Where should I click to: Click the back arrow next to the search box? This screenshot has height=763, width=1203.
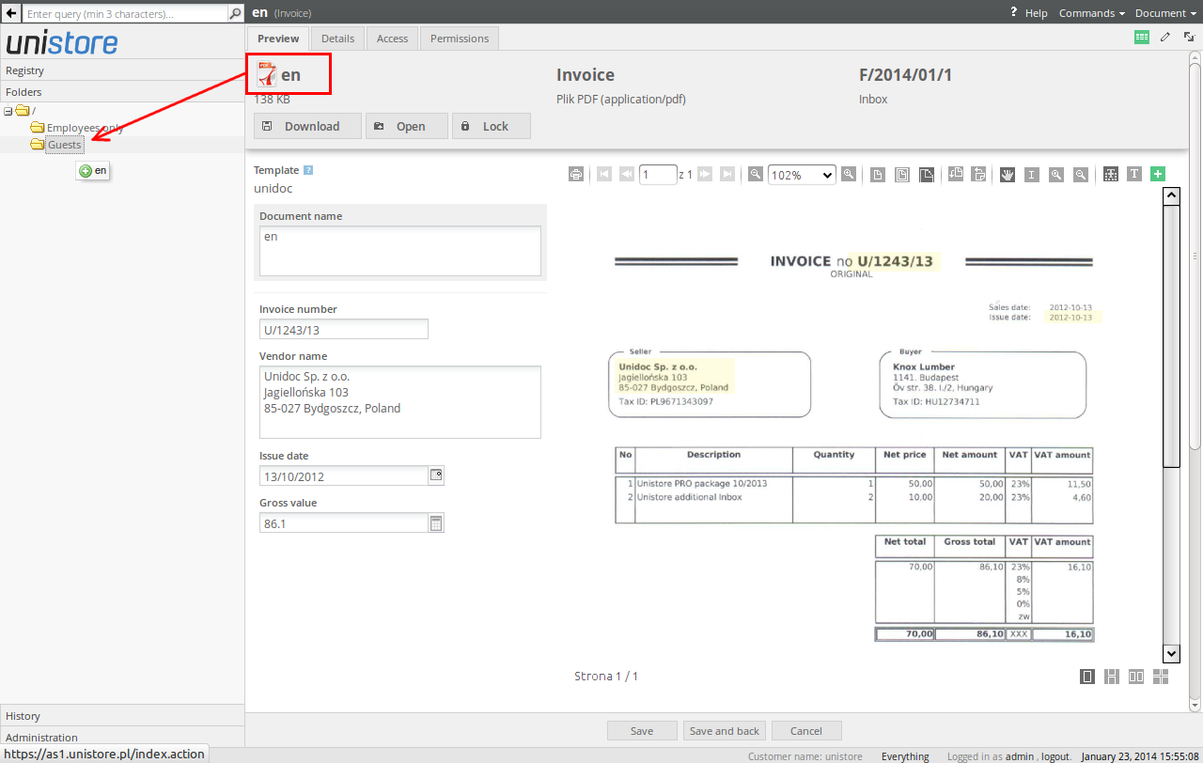tap(10, 13)
